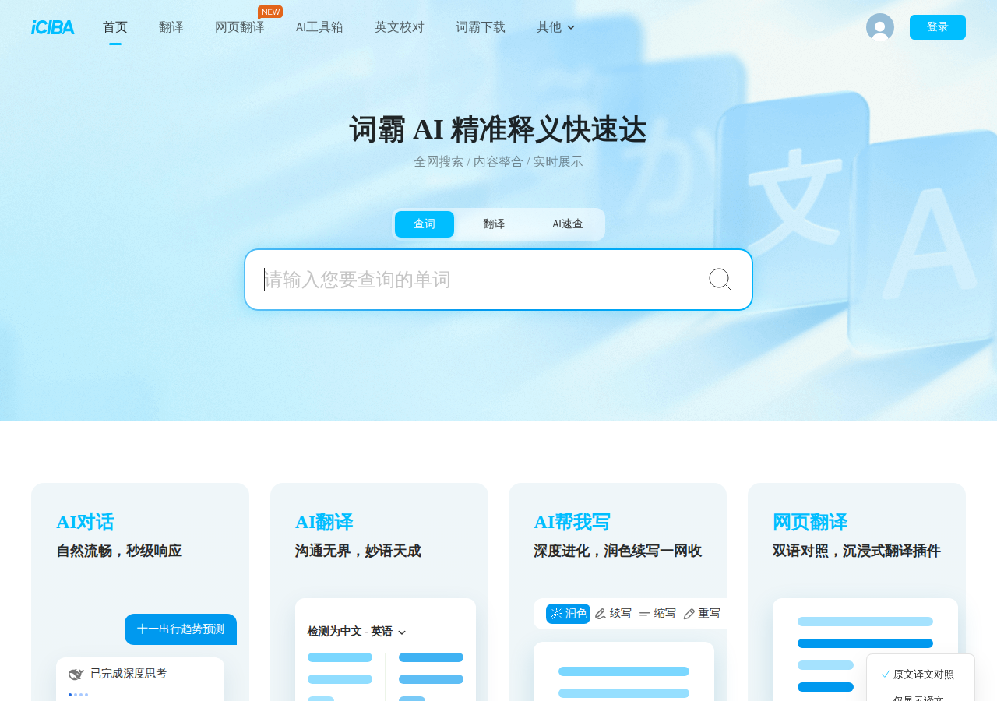This screenshot has height=701, width=997.
Task: Expand the 其他 dropdown in the navigation
Action: click(x=556, y=27)
